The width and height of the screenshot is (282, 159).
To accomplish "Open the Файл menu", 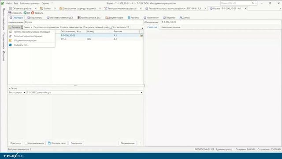I will tap(9, 3).
